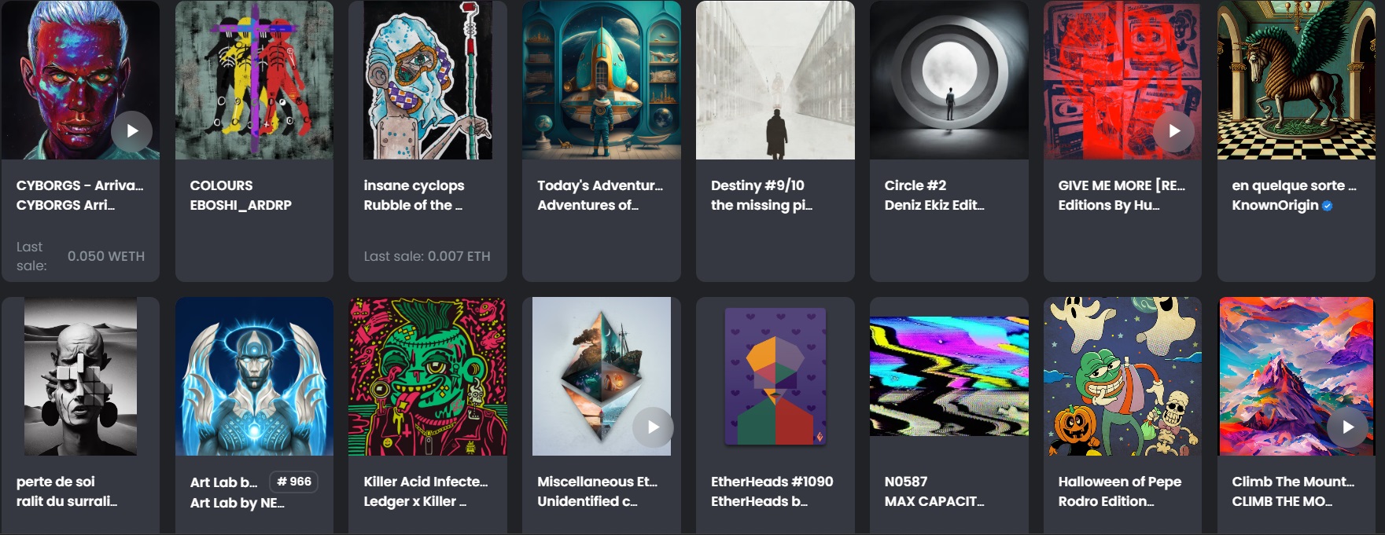Open the EBOSHI_ARDRP collection link
The height and width of the screenshot is (535, 1385).
(x=241, y=205)
